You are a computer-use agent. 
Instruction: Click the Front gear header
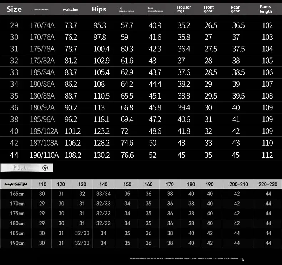pos(208,9)
